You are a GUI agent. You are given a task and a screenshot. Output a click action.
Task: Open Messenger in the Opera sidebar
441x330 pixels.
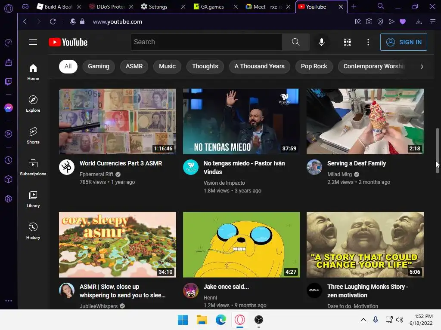click(x=9, y=108)
